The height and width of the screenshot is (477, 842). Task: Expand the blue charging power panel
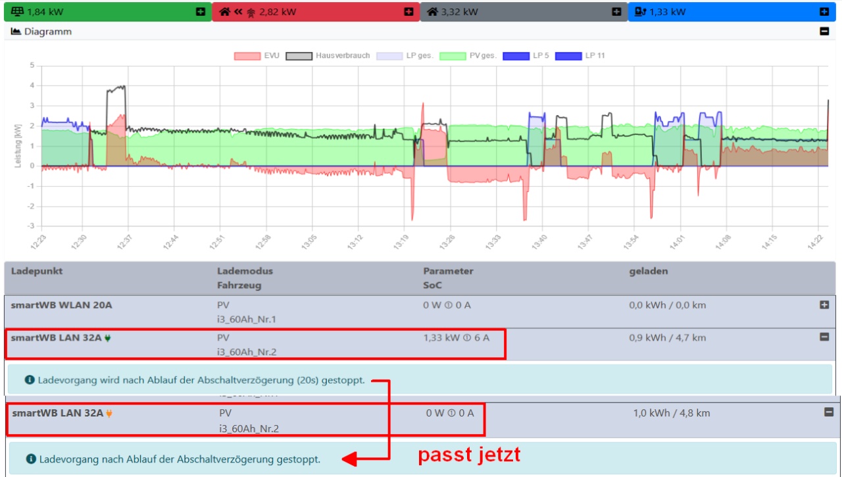(824, 11)
